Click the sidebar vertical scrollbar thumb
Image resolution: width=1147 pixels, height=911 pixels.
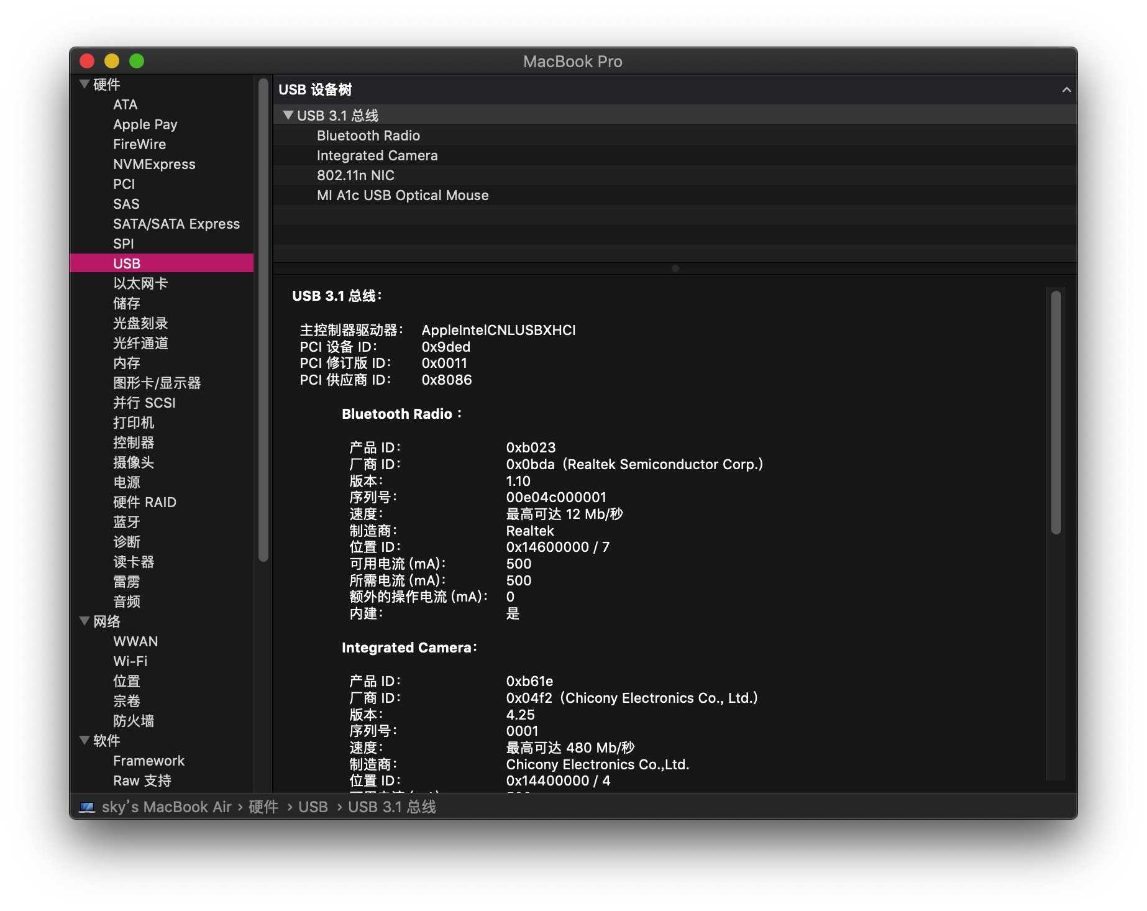coord(263,319)
